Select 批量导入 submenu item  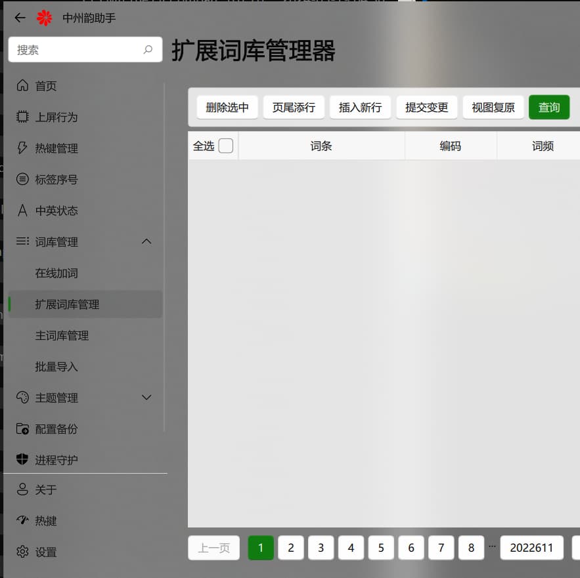click(x=56, y=367)
